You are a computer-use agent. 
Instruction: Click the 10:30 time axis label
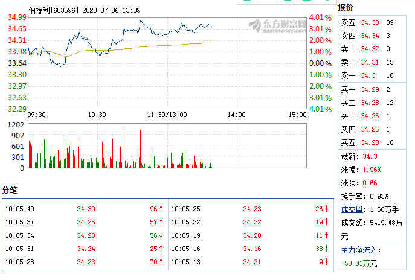click(x=97, y=115)
